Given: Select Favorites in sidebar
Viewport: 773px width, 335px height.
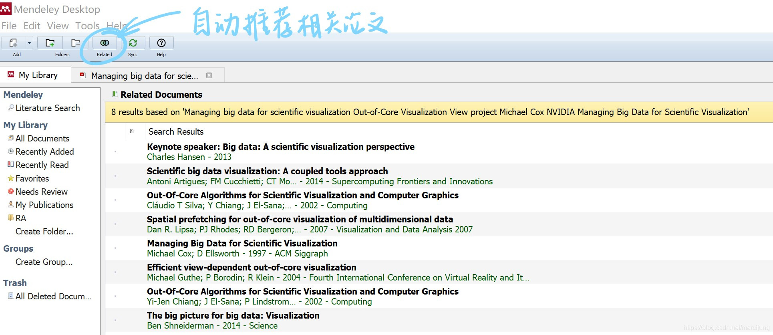Looking at the screenshot, I should coord(32,178).
